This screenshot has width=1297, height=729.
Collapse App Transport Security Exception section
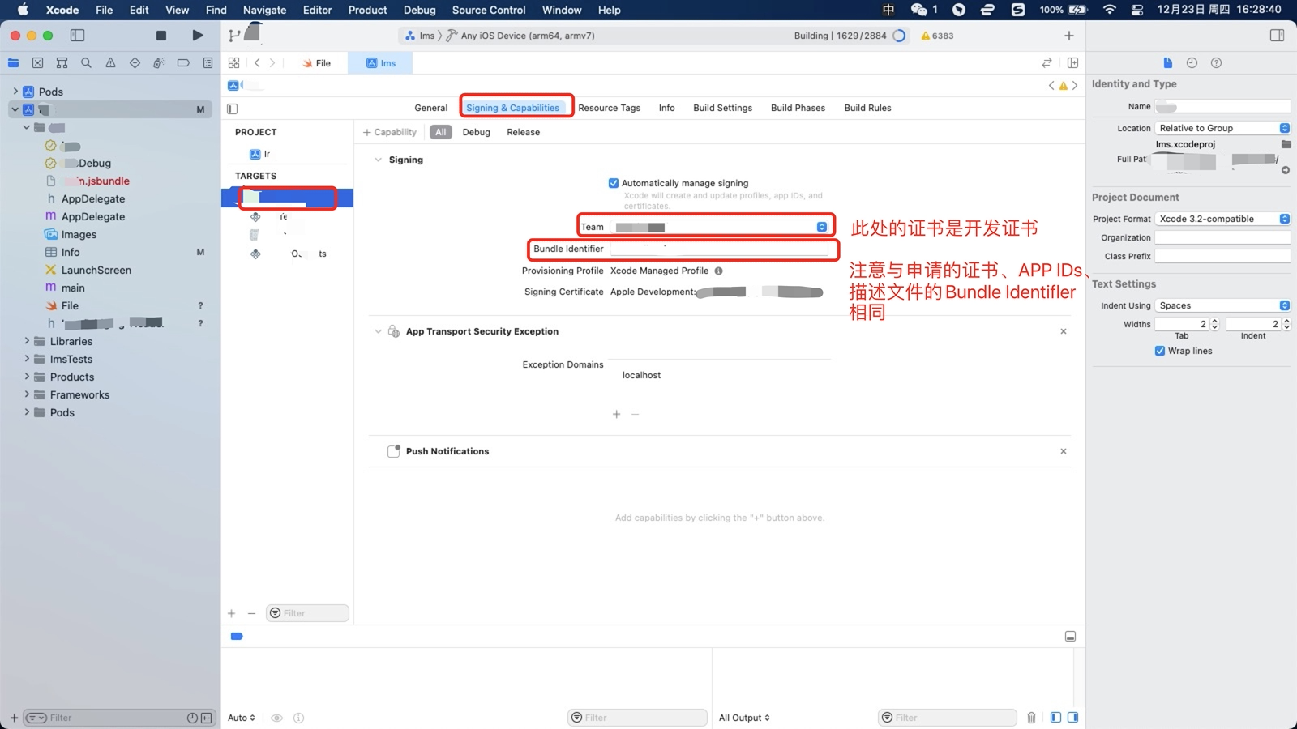pos(378,331)
